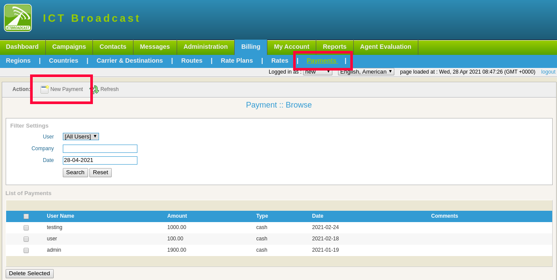Go to Payments submenu

click(x=321, y=61)
